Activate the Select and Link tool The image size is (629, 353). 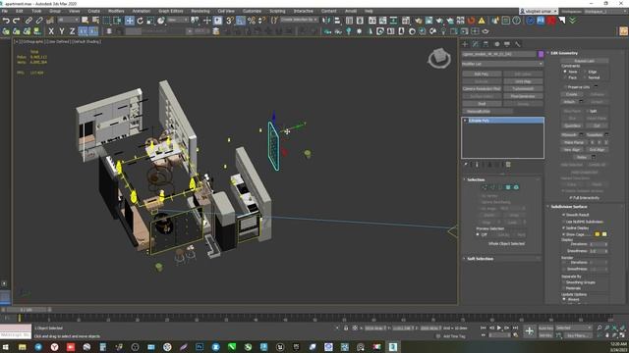(x=29, y=20)
